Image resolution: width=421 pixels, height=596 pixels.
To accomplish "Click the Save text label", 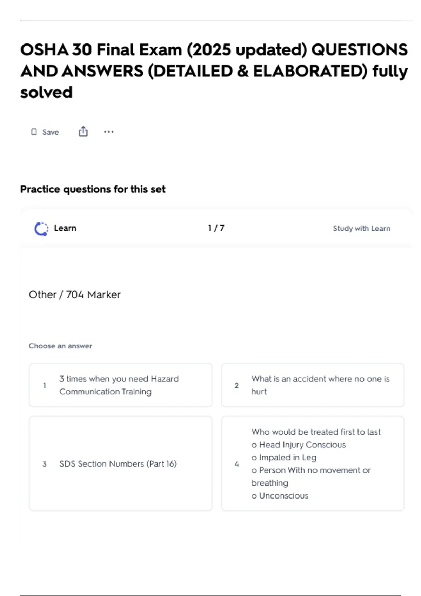I will click(x=51, y=132).
